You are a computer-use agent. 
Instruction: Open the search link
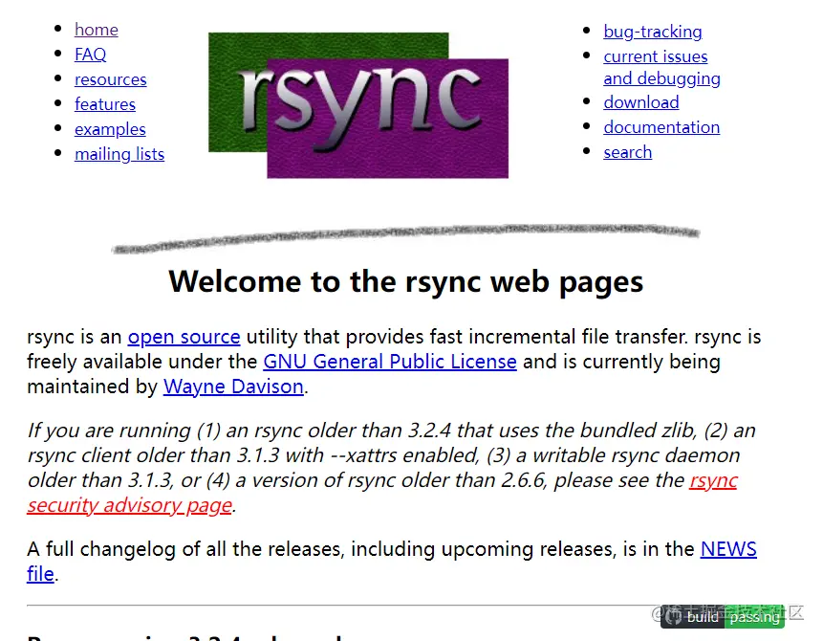point(627,152)
